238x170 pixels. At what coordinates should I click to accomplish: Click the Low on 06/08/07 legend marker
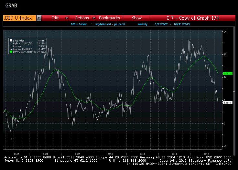click(11, 48)
